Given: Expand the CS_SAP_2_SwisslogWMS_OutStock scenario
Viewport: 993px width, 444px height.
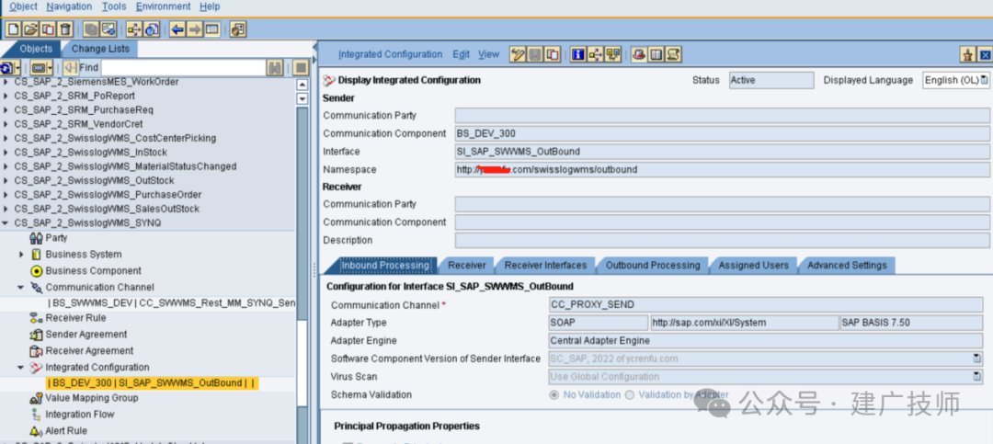Looking at the screenshot, I should pyautogui.click(x=6, y=180).
